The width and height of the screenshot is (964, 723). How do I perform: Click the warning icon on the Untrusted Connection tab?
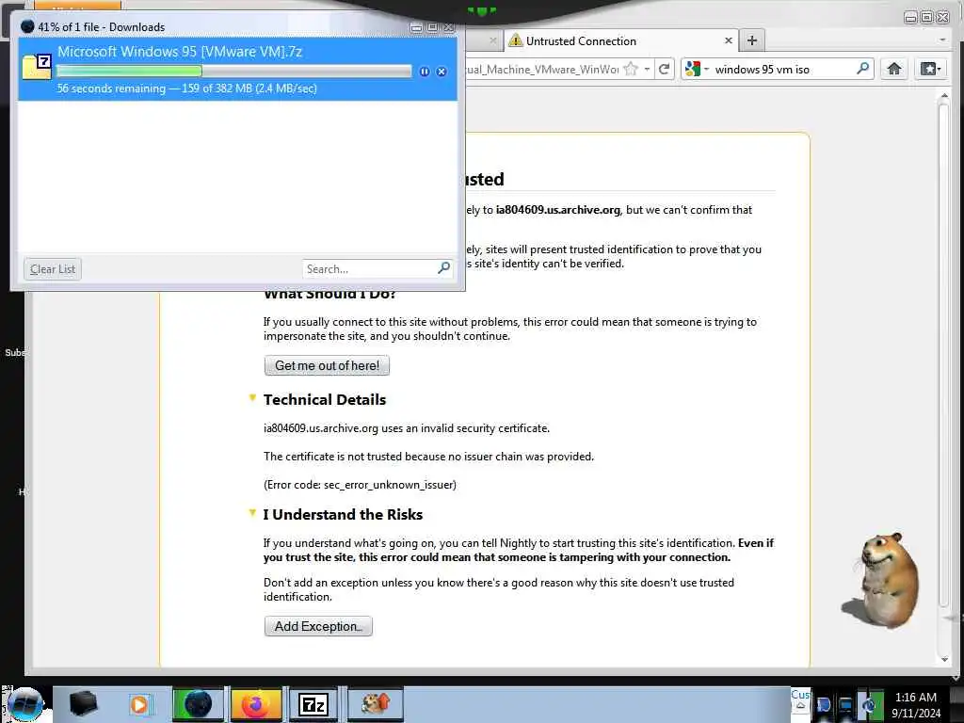515,40
